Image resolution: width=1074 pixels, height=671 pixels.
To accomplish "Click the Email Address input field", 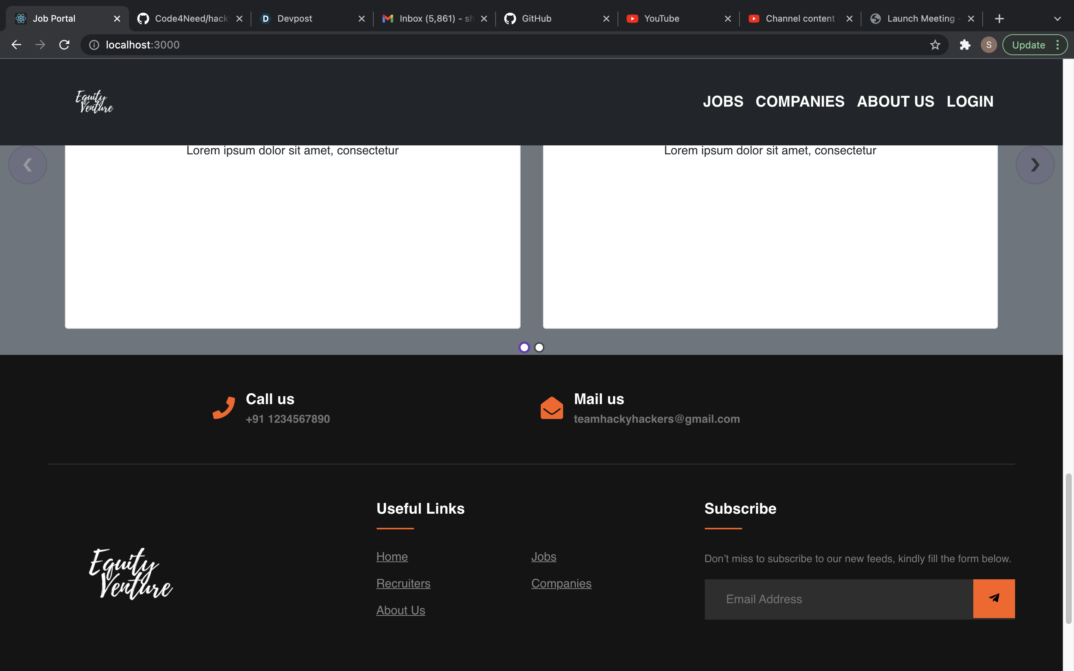I will tap(839, 599).
